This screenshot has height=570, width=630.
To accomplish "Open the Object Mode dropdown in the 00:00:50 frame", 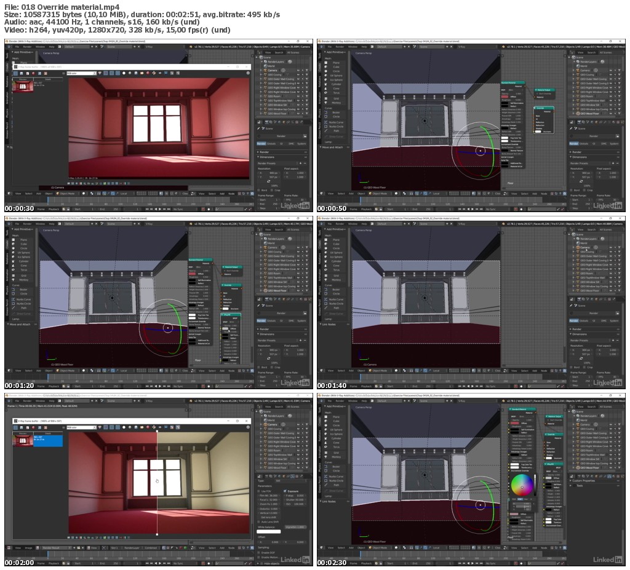I will (x=380, y=194).
